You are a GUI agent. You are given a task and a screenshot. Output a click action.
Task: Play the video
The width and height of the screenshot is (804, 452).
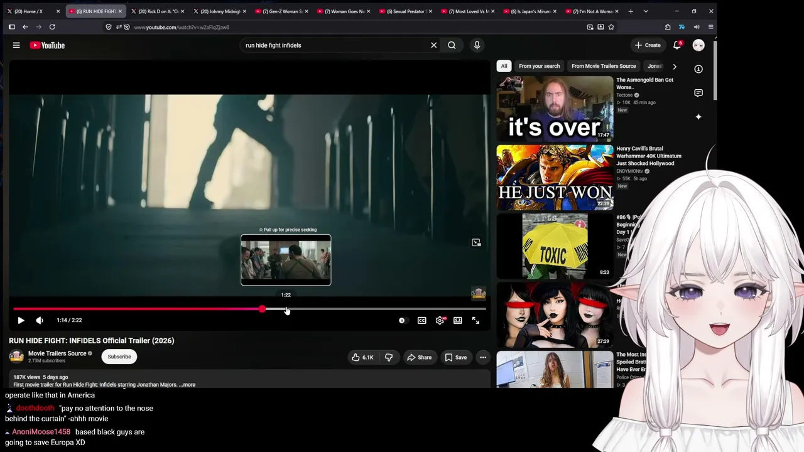tap(21, 320)
